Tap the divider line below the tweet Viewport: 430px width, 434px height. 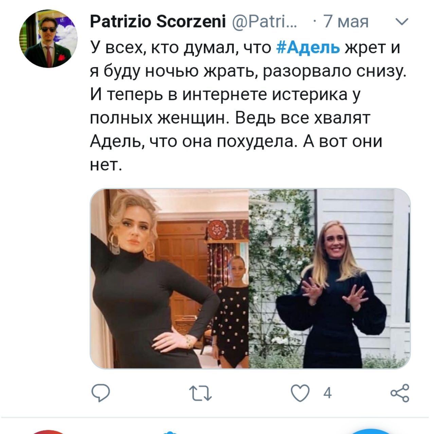point(215,417)
